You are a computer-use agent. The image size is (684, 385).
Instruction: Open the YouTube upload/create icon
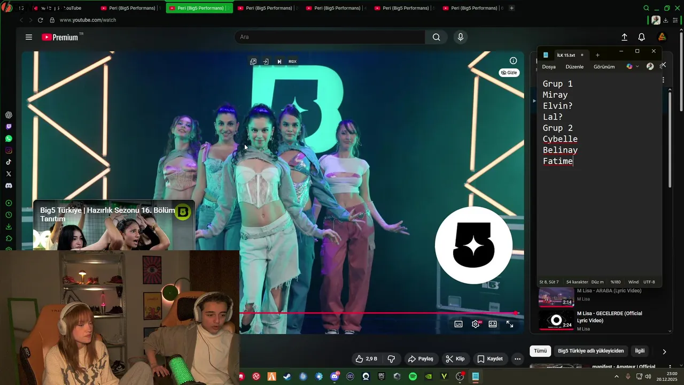click(x=624, y=37)
